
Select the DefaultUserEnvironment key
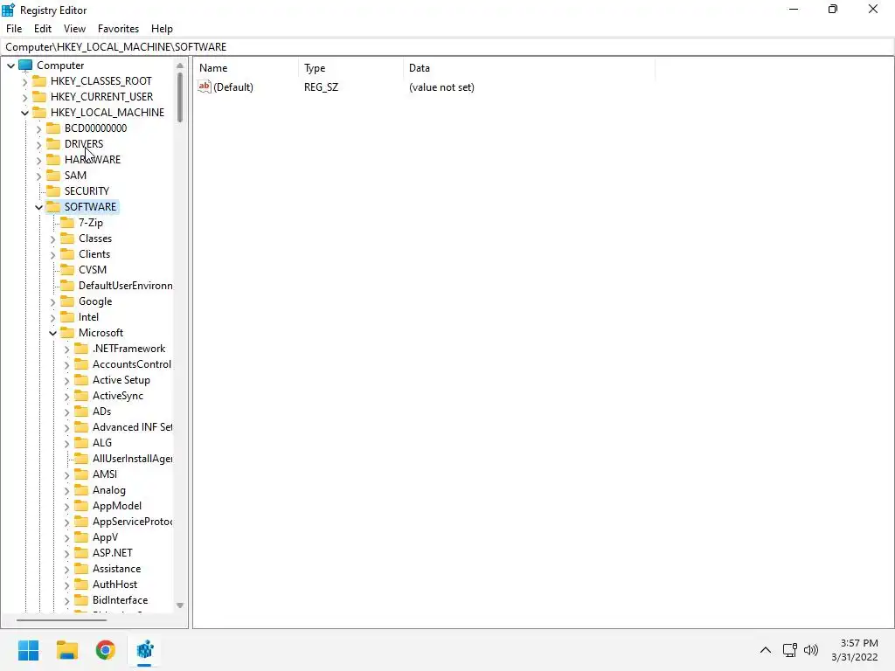pos(126,286)
